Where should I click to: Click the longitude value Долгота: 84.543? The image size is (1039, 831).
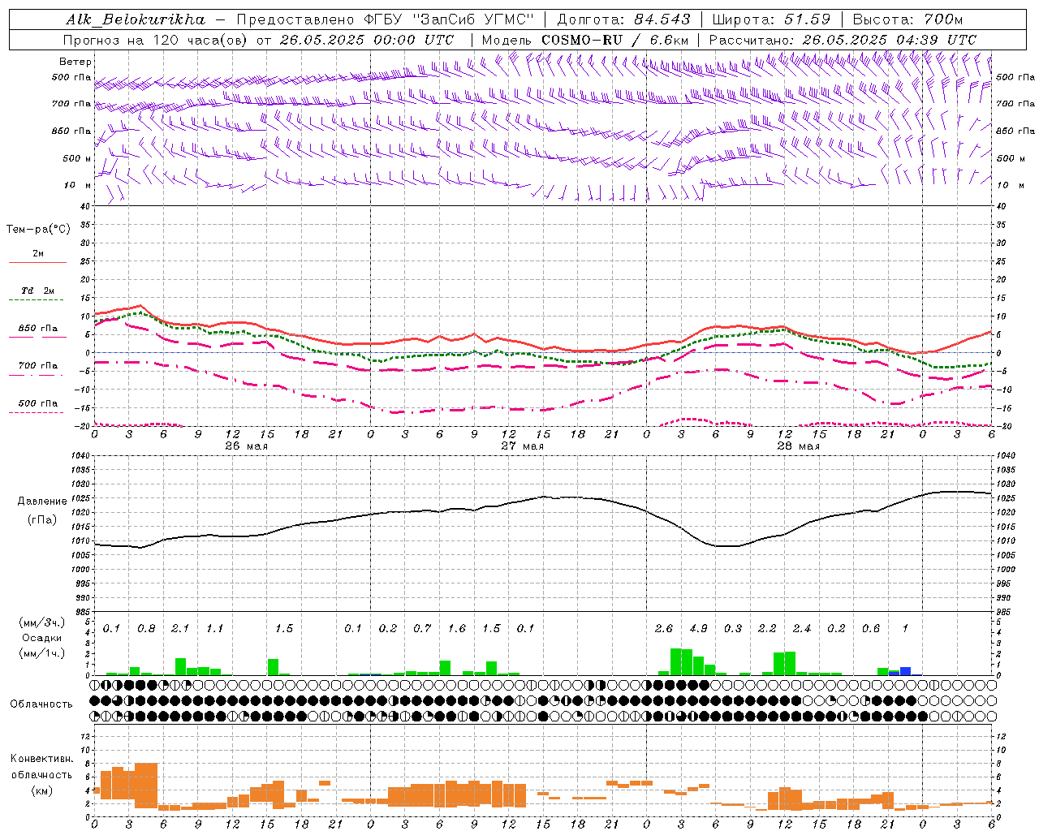click(x=623, y=19)
